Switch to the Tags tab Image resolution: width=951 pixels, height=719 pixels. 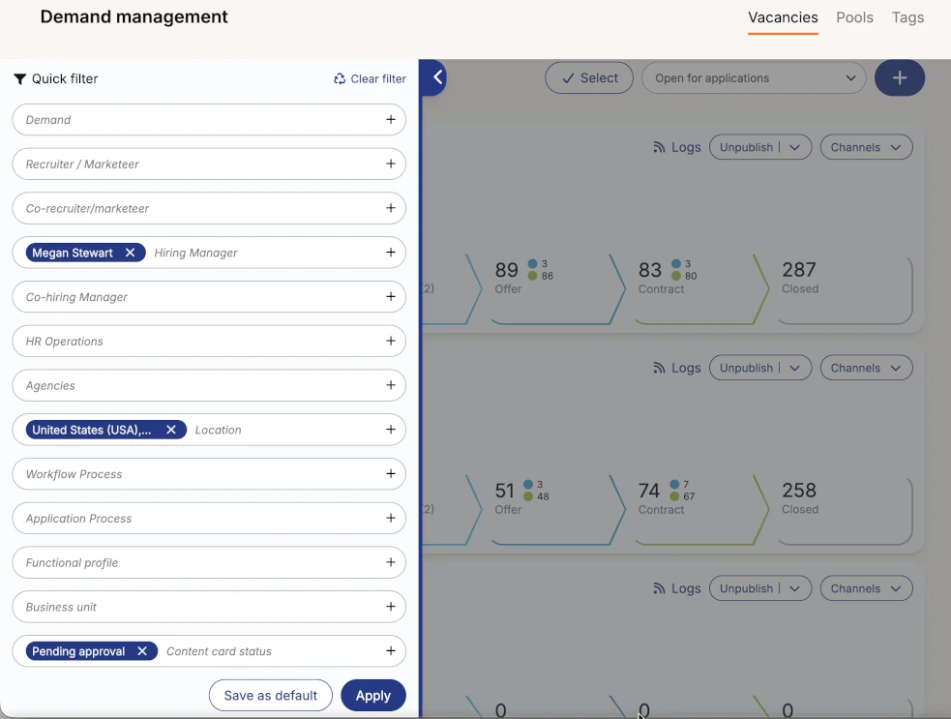point(907,17)
